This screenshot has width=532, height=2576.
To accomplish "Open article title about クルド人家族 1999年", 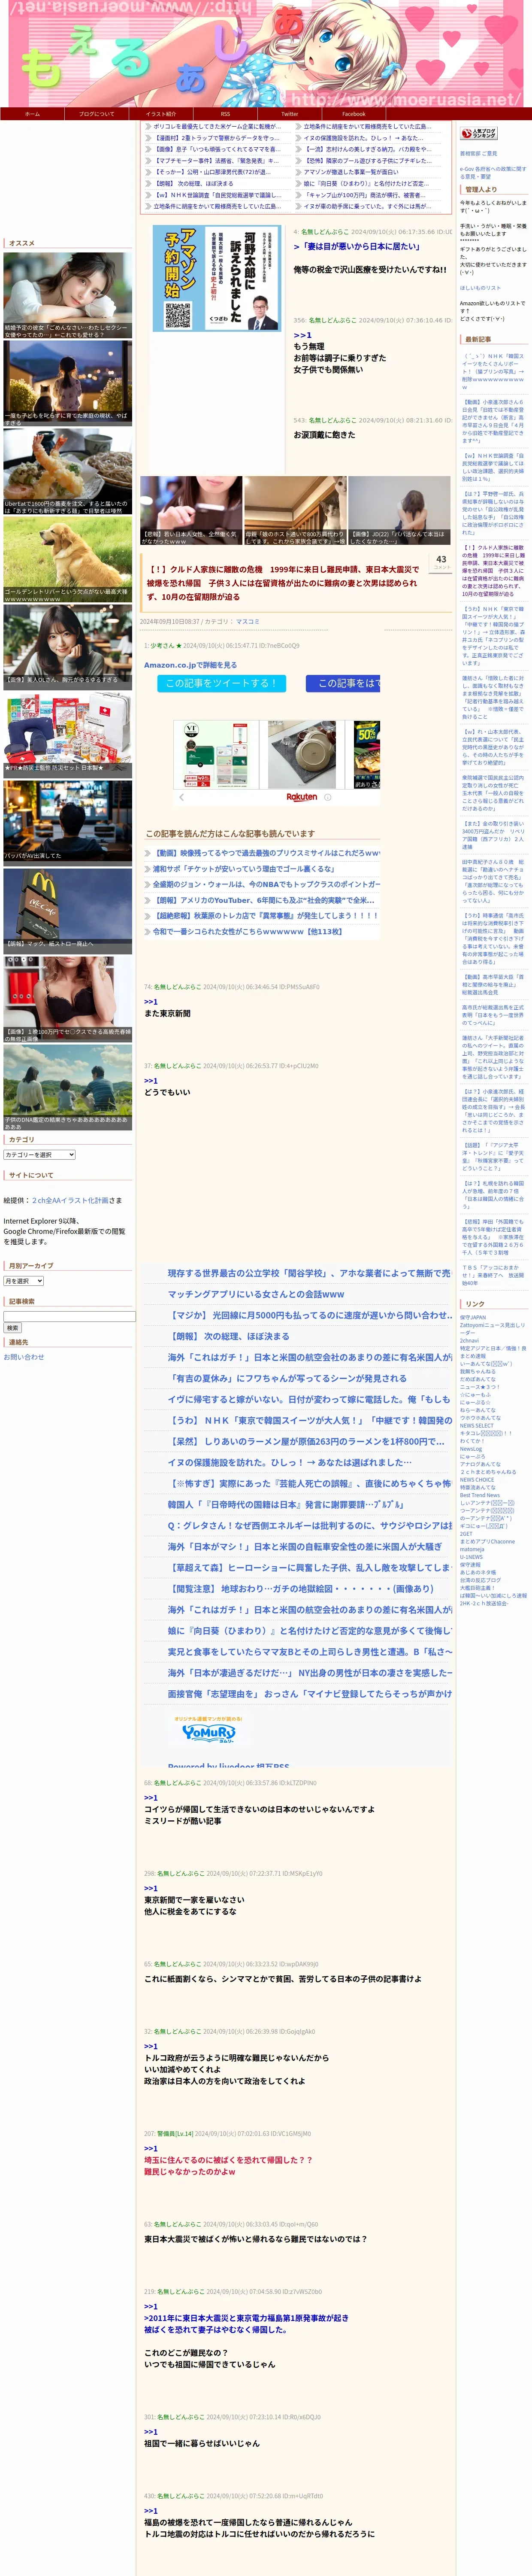I will coord(284,583).
